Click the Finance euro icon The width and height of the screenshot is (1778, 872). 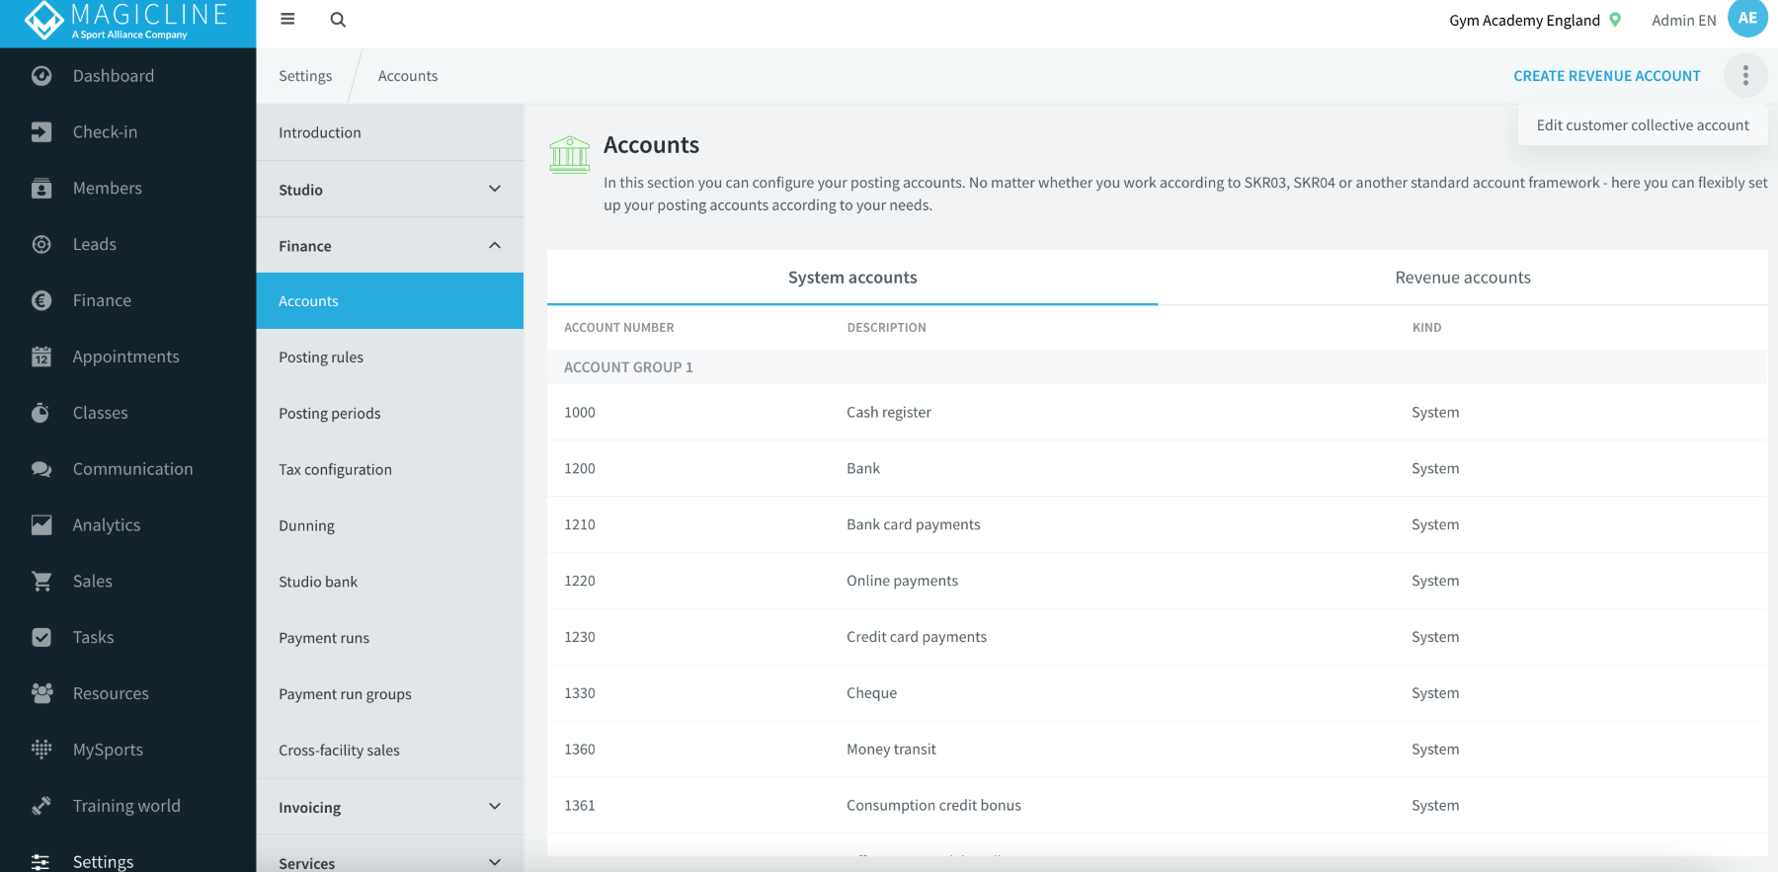click(x=41, y=301)
